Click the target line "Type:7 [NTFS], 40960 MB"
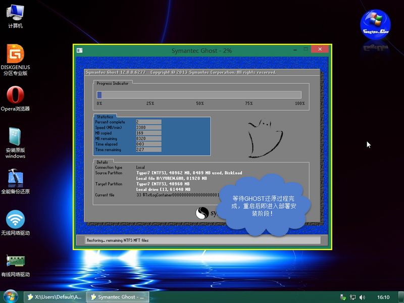Screen dimensions: 404x303 pyautogui.click(x=163, y=184)
